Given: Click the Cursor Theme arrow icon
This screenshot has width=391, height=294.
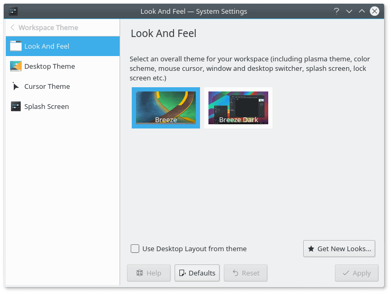Looking at the screenshot, I should coord(15,86).
